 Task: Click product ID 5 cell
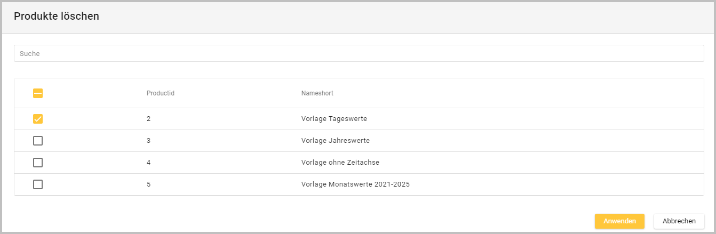[x=149, y=184]
